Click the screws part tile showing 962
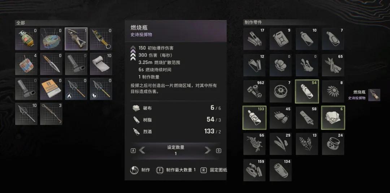390x193 pixels. tap(254, 91)
